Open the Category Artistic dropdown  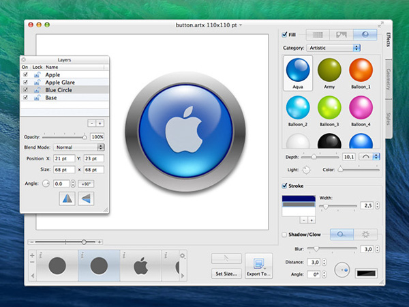333,48
